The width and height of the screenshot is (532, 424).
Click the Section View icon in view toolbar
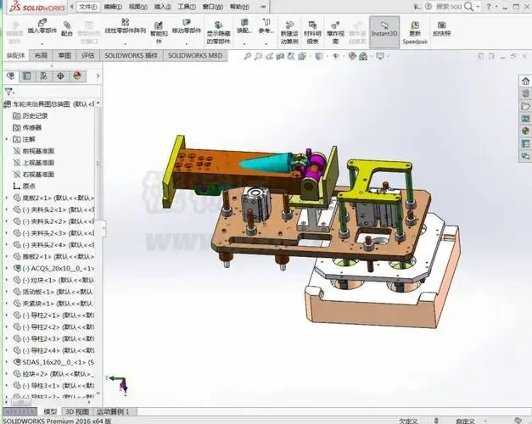click(280, 56)
